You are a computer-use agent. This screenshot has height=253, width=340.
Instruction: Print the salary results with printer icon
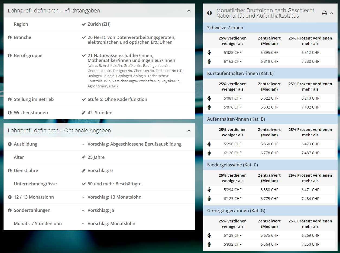click(324, 13)
